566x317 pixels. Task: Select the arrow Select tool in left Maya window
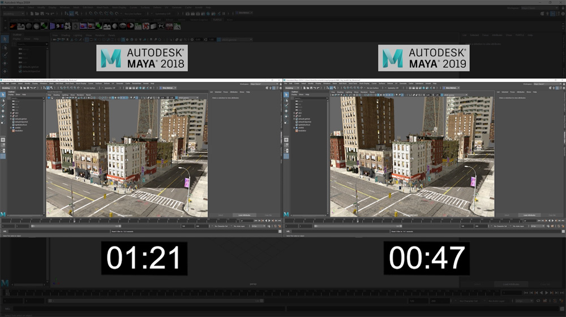point(3,94)
